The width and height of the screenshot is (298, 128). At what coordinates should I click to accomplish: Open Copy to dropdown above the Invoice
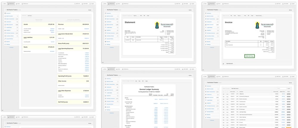pyautogui.click(x=239, y=15)
